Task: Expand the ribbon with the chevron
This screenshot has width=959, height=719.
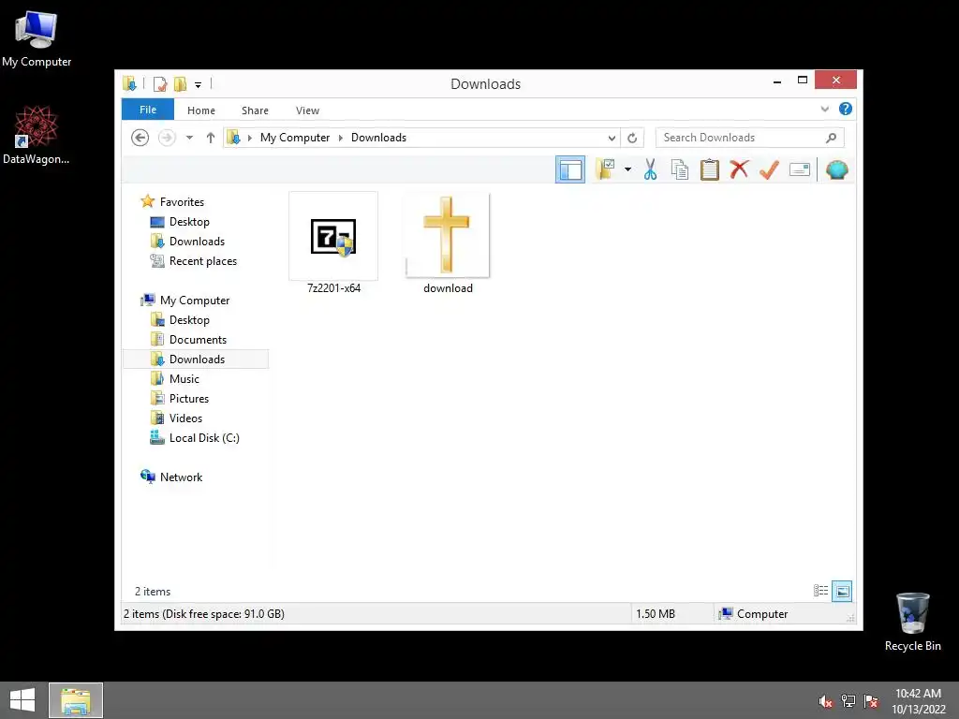Action: 824,109
